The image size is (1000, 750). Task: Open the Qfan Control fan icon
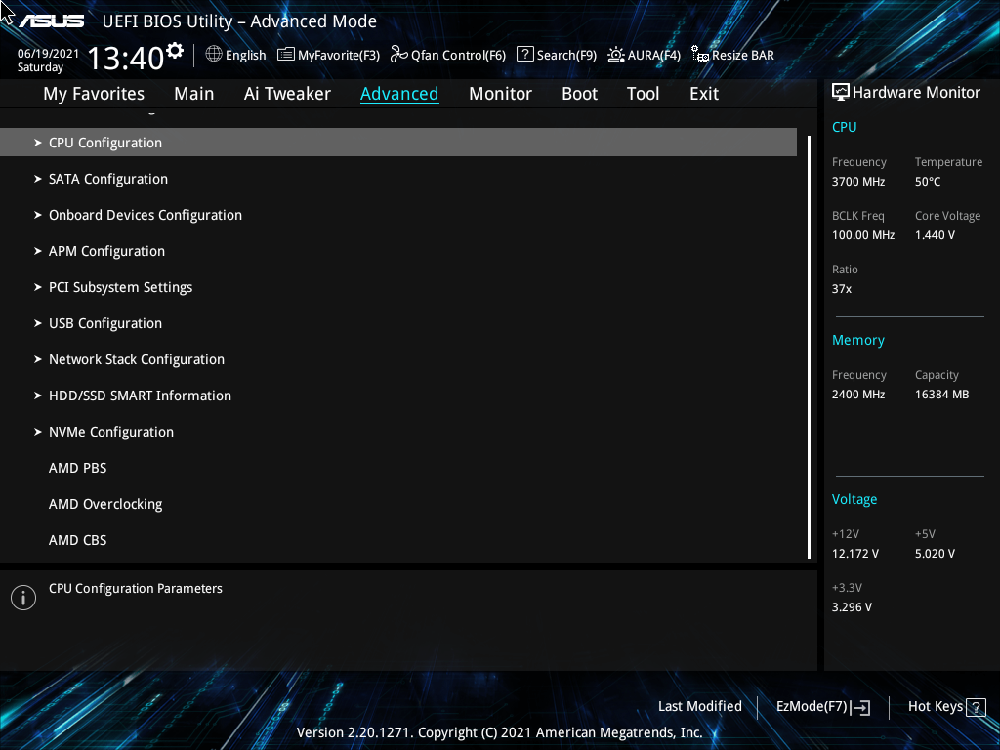click(x=399, y=55)
